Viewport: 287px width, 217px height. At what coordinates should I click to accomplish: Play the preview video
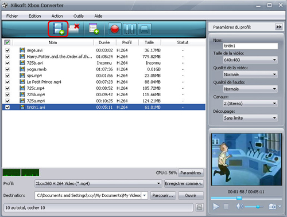[216, 206]
